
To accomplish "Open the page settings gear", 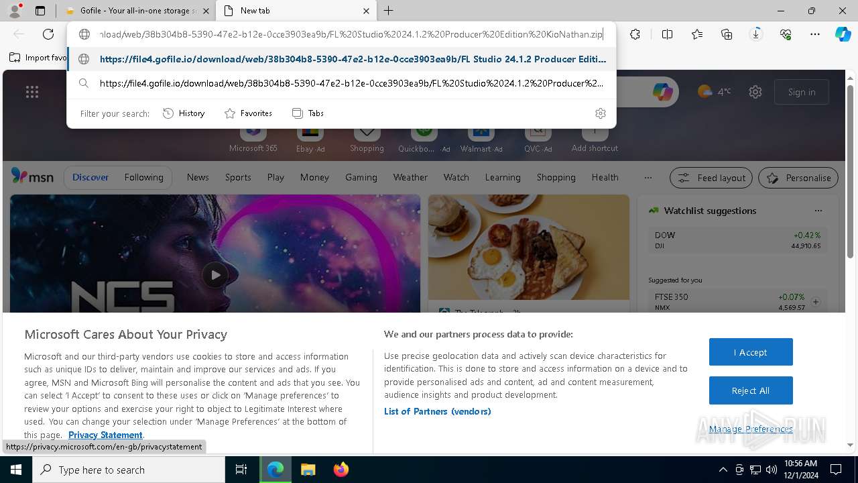I will tap(755, 92).
